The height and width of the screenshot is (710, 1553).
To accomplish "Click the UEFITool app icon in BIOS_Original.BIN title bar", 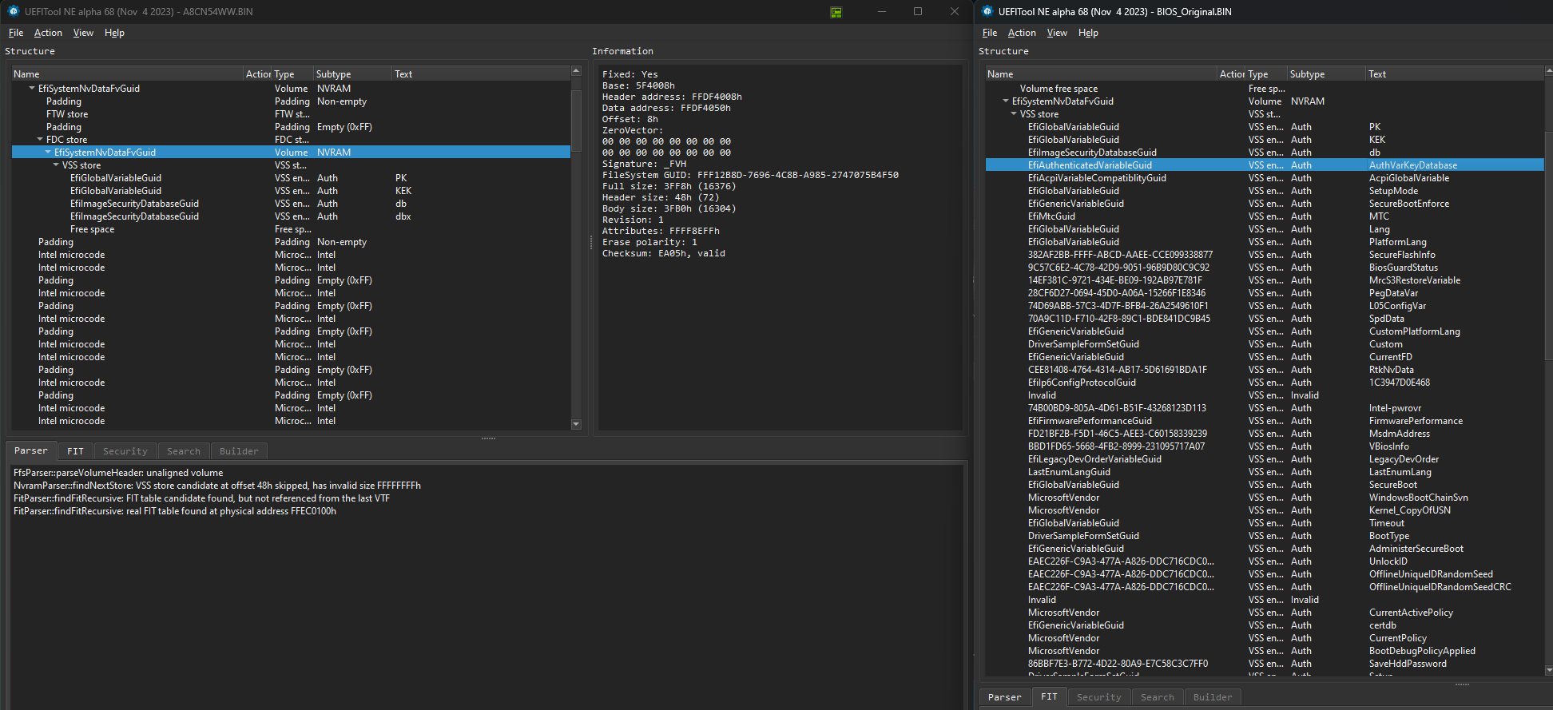I will [x=987, y=11].
